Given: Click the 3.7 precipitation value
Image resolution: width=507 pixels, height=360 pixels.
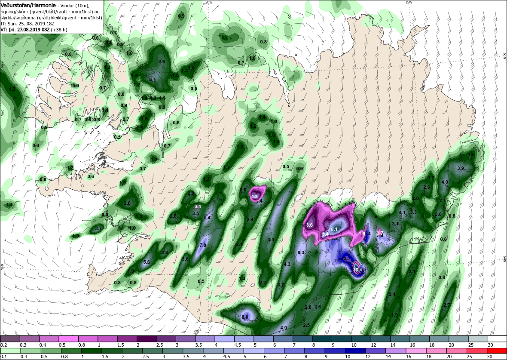Looking at the screenshot, I should pos(99,228).
